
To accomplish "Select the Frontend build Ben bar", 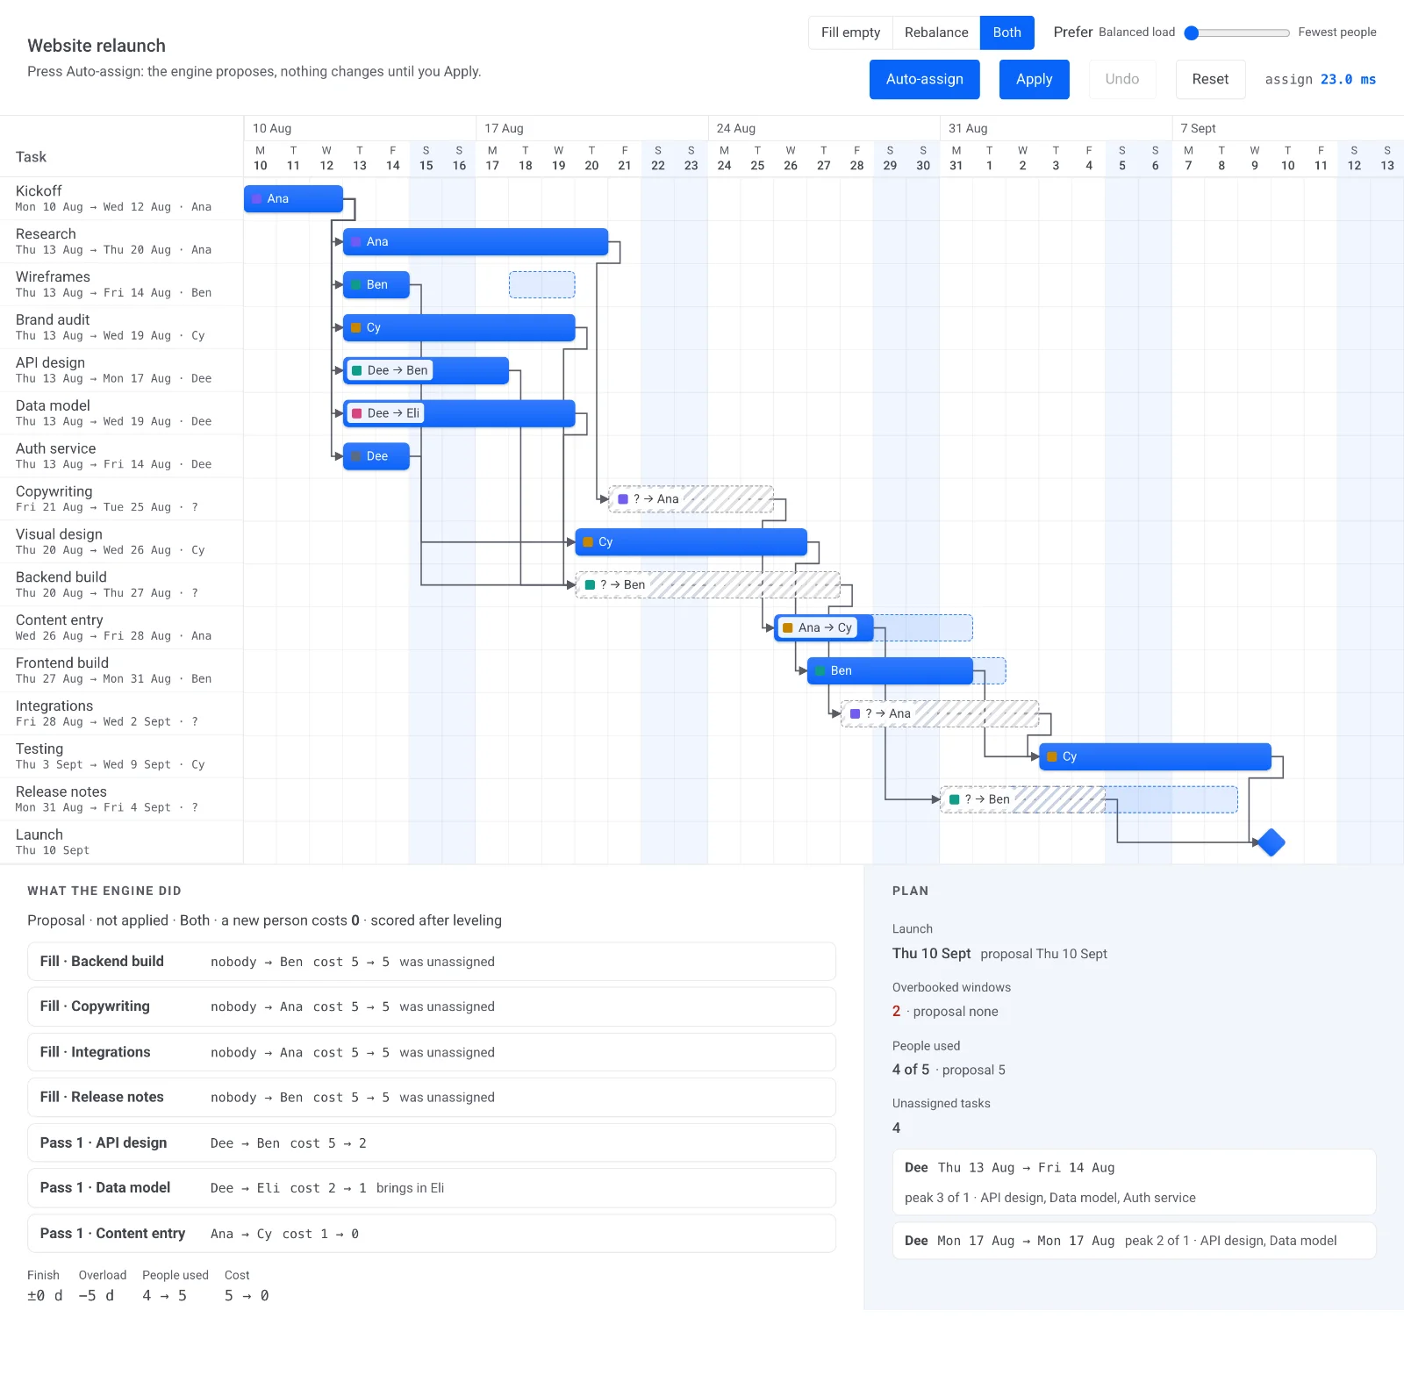I will (x=890, y=670).
